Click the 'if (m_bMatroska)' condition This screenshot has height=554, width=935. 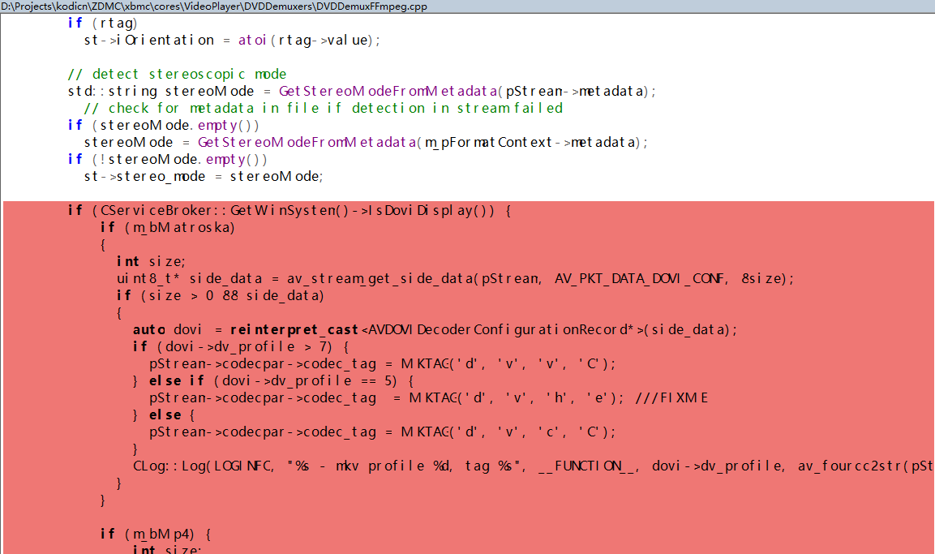pyautogui.click(x=168, y=228)
